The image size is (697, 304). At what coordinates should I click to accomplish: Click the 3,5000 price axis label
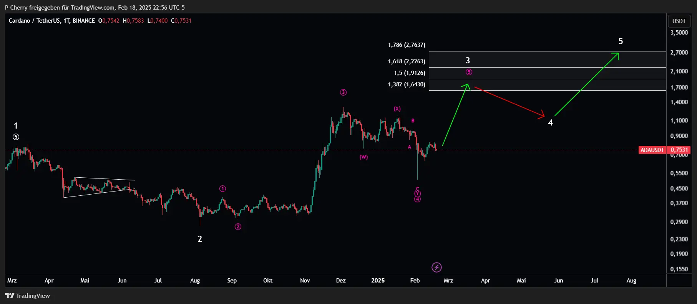tap(679, 33)
